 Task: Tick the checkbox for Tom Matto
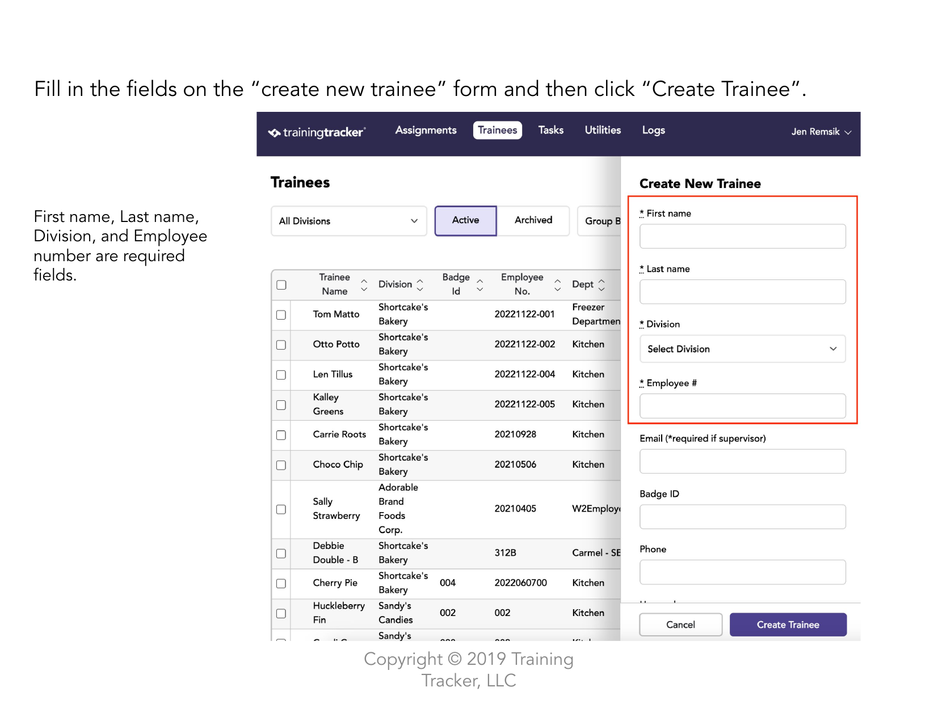(x=281, y=315)
